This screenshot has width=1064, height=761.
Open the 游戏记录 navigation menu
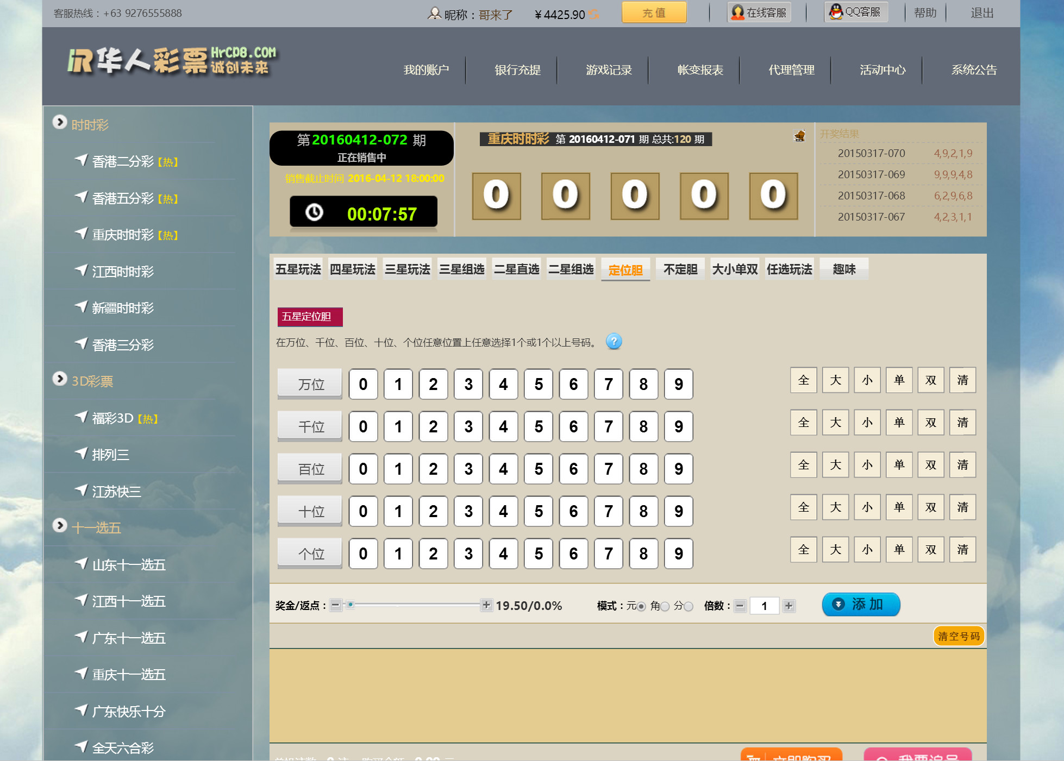coord(609,70)
